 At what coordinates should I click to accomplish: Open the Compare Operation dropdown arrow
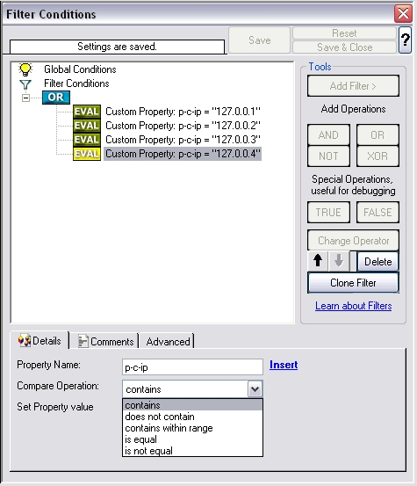pyautogui.click(x=255, y=389)
